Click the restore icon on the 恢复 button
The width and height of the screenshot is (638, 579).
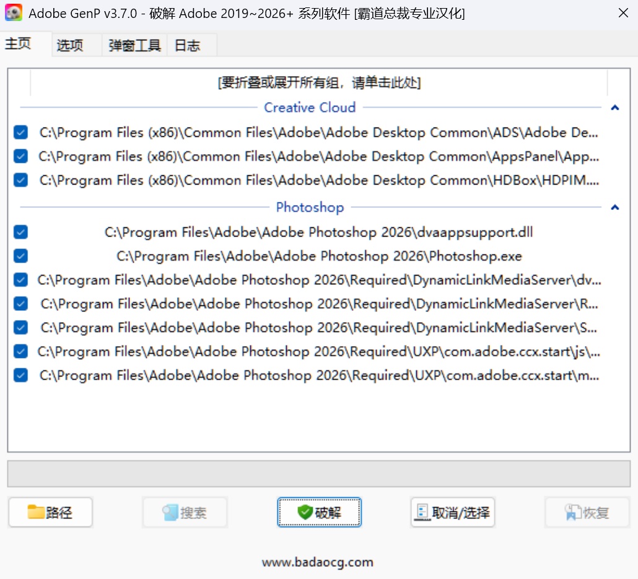pos(572,513)
